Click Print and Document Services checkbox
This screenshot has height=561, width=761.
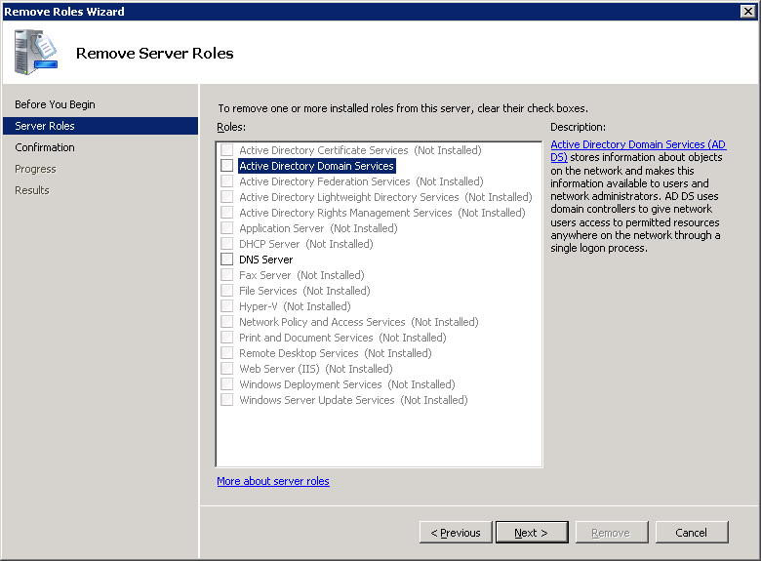(226, 338)
